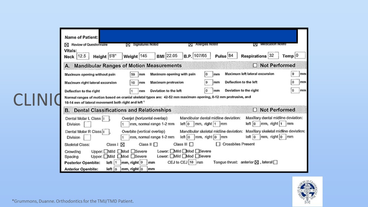Toggle Skeletal Class I checkbox
This screenshot has width=368, height=207.
(122, 145)
